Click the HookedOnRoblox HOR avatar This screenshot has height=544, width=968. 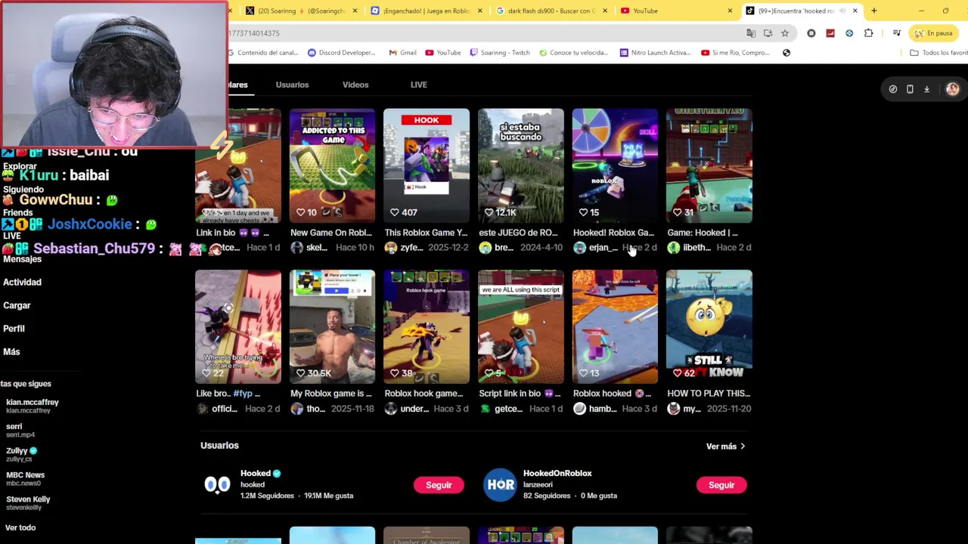500,484
